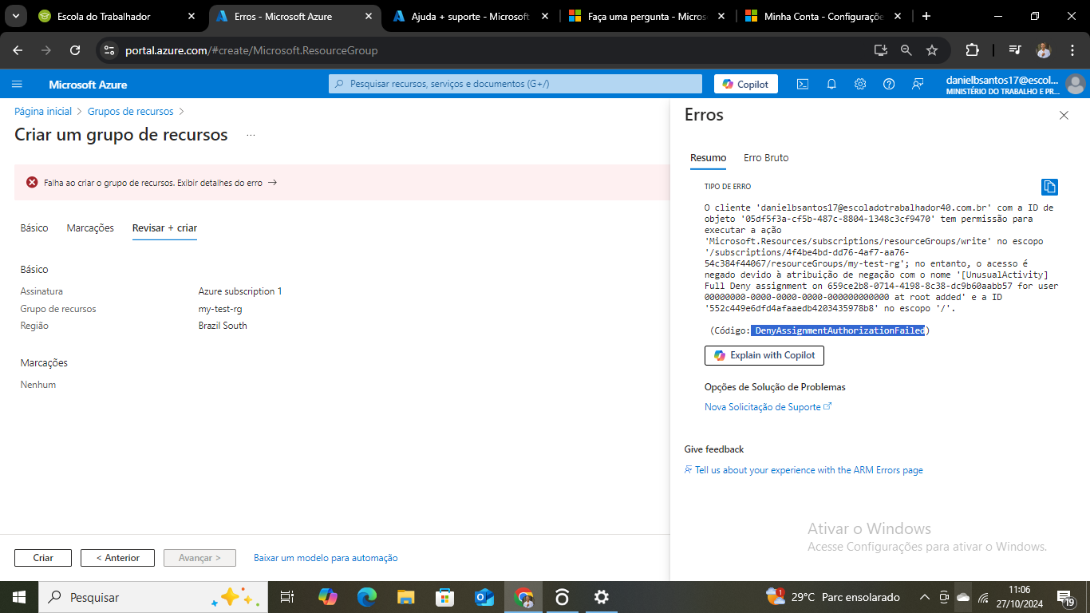Click Baixar um modelo para automação link

click(x=326, y=558)
